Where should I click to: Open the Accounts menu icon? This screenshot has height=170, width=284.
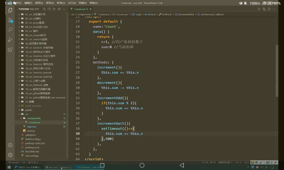10,145
